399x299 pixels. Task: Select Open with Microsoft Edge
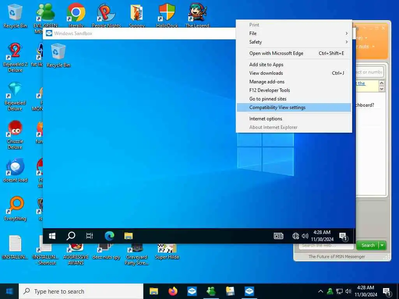point(294,53)
